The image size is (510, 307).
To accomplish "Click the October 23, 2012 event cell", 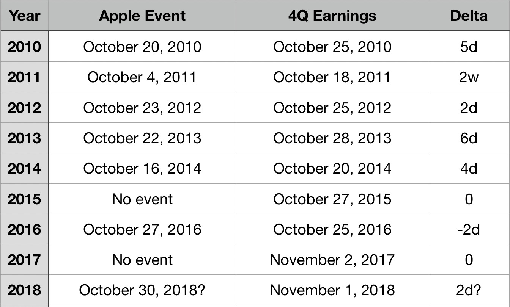I will pyautogui.click(x=142, y=108).
